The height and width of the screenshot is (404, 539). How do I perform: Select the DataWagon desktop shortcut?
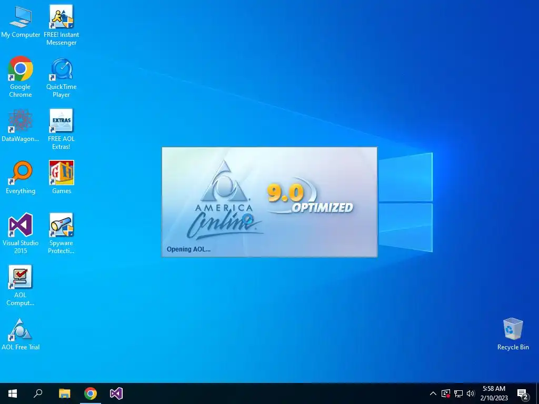[21, 126]
